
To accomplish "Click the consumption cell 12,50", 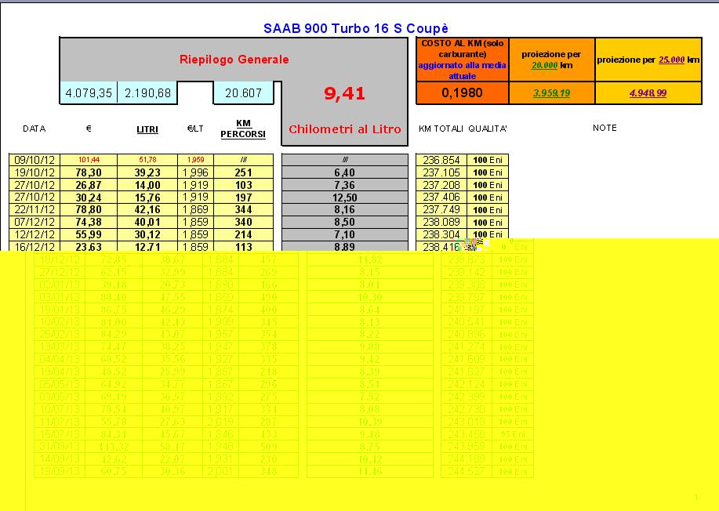I will (x=345, y=198).
